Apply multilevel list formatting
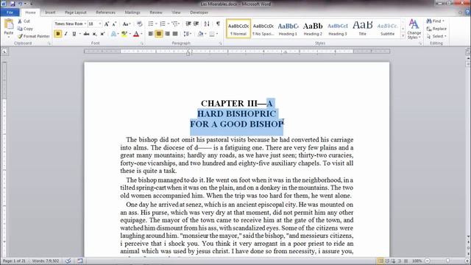Image resolution: width=471 pixels, height=265 pixels. (175, 24)
